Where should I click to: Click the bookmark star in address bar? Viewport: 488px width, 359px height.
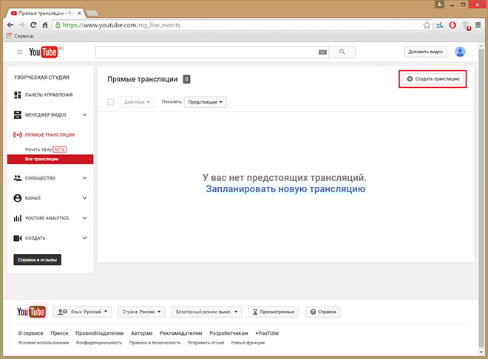click(x=427, y=24)
